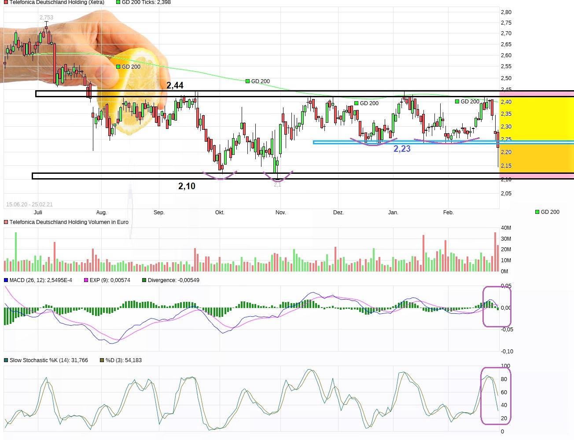This screenshot has height=440, width=574.
Task: Click the green Divergence legend square
Action: (143, 280)
